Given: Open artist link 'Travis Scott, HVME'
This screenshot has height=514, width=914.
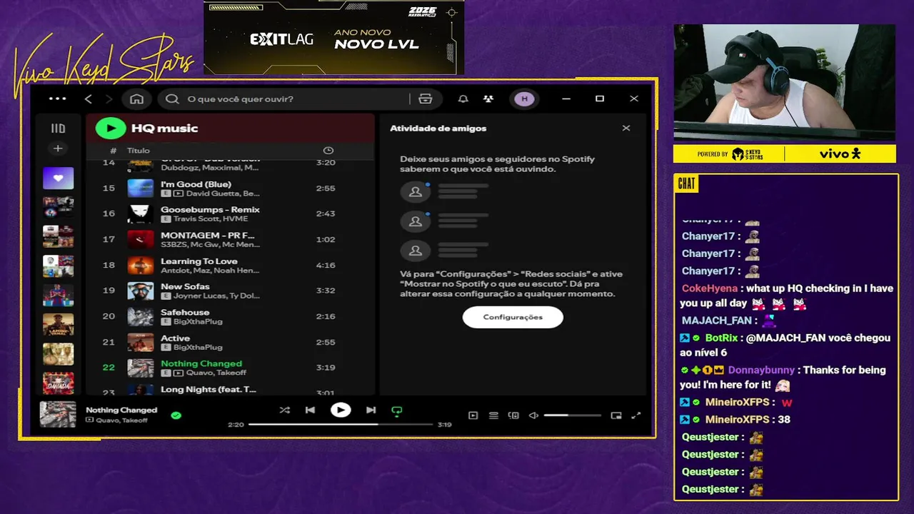Looking at the screenshot, I should [211, 219].
